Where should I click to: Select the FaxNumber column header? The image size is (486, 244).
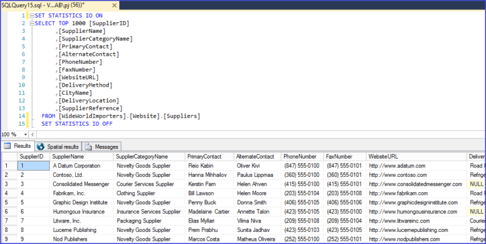point(345,157)
